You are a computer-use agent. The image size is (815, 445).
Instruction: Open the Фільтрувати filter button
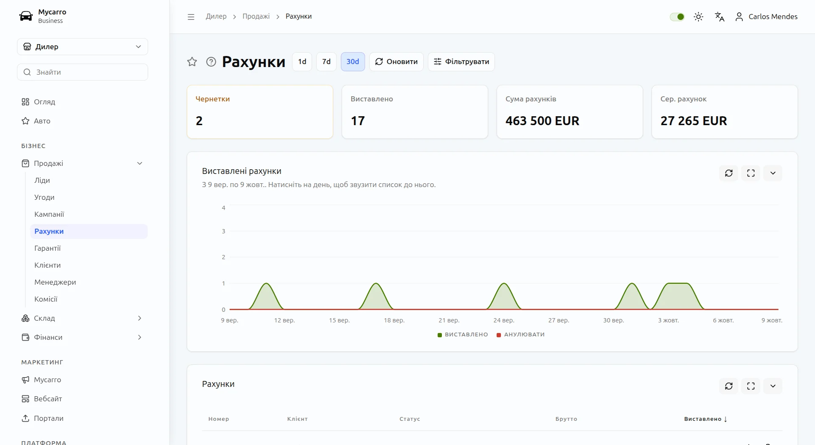point(461,62)
